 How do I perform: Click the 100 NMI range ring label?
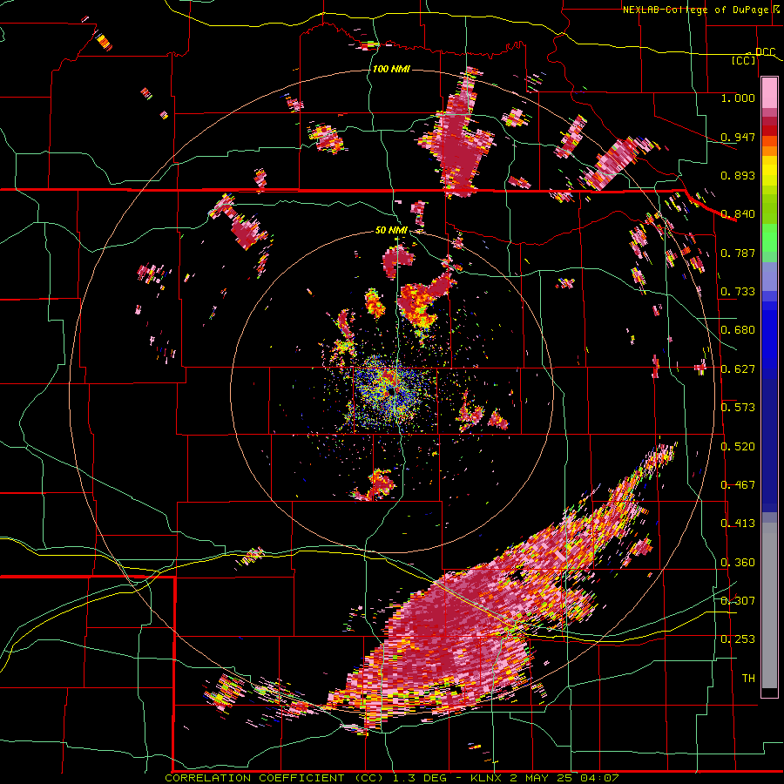pos(391,69)
